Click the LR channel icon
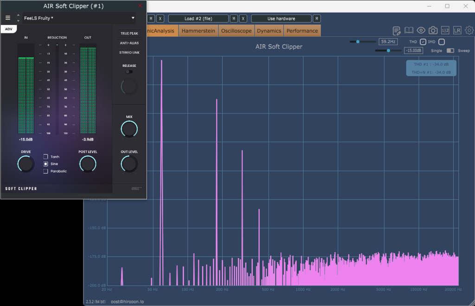The height and width of the screenshot is (306, 475). (457, 30)
